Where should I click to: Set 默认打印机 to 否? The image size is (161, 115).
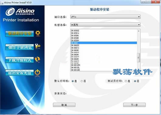pyautogui.click(x=82, y=81)
